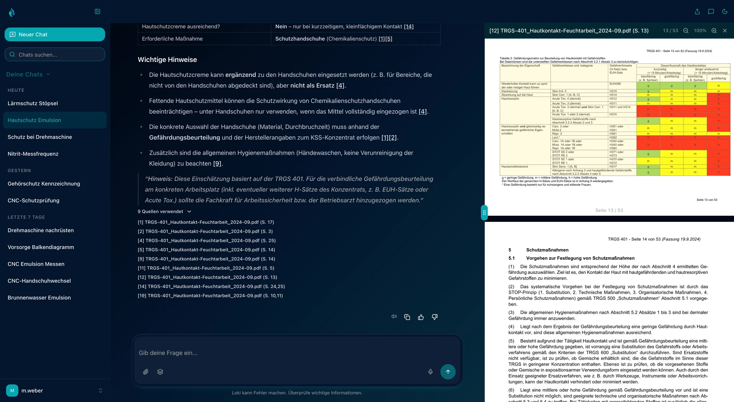Screen dimensions: 734x402
Task: Zoom out the PDF viewer
Action: [686, 31]
